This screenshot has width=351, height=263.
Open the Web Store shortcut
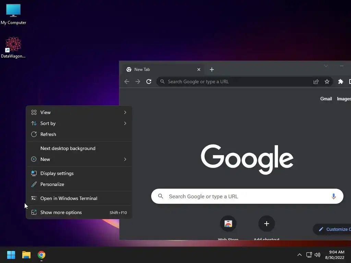point(228,228)
